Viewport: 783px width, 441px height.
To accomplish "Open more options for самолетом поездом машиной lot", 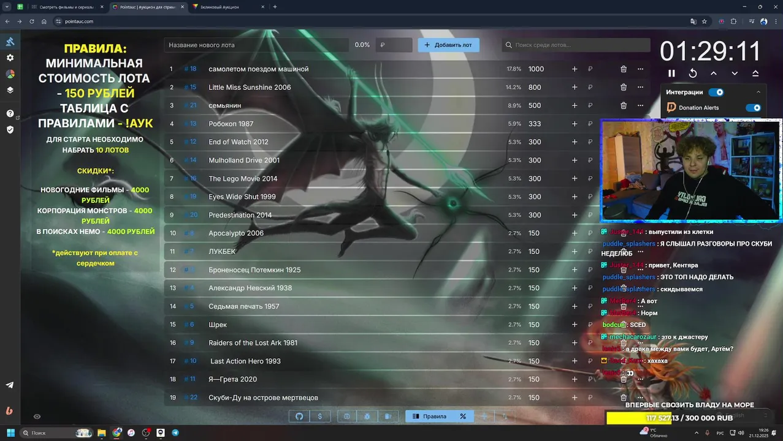I will (640, 69).
